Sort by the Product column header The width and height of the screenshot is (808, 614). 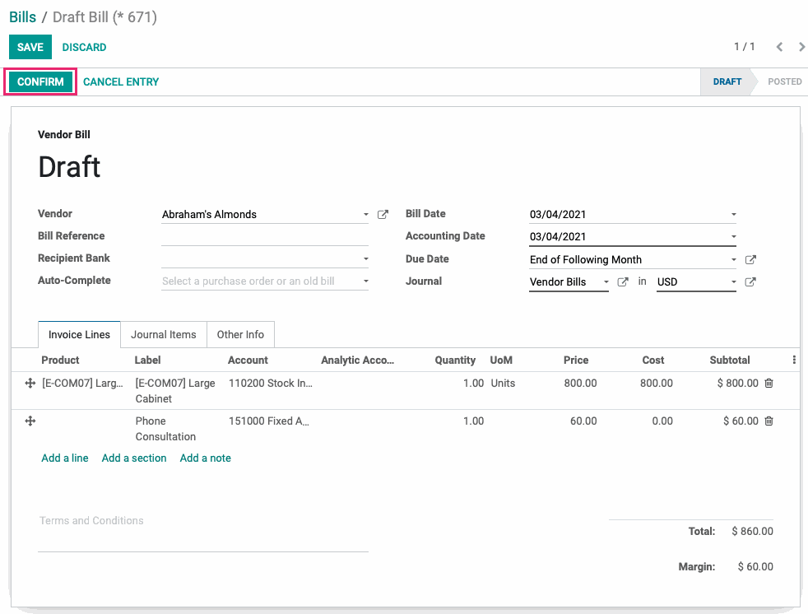(x=60, y=360)
